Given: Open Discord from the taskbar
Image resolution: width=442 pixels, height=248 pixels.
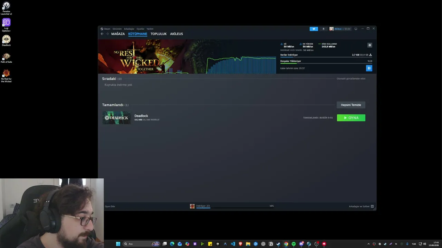Looking at the screenshot, I should 301,244.
